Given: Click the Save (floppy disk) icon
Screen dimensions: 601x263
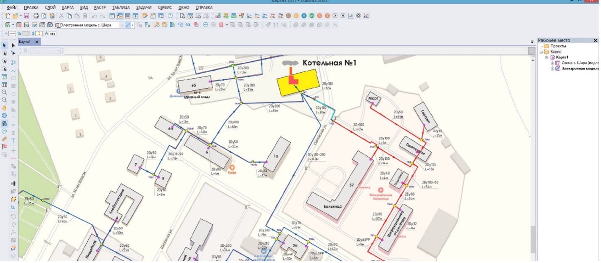Looking at the screenshot, I should 26,16.
